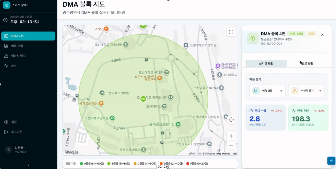The image size is (336, 169).
Task: Click 조선대학교 IT융합대학 map pin
Action: point(210,144)
